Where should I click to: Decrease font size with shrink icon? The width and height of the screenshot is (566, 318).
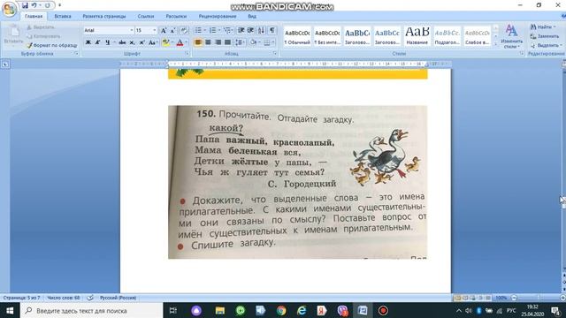pyautogui.click(x=173, y=30)
